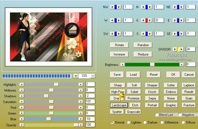198x129 pixels.
Task: Apply the Laplace preset
Action: 189,85
